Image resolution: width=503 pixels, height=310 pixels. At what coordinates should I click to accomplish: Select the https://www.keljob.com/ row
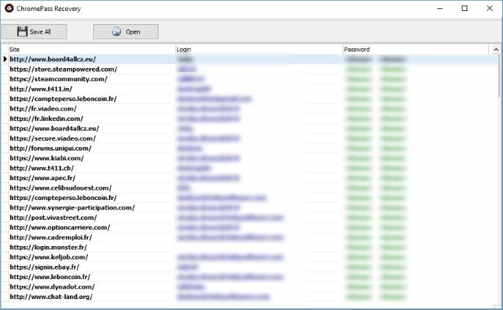[250, 257]
